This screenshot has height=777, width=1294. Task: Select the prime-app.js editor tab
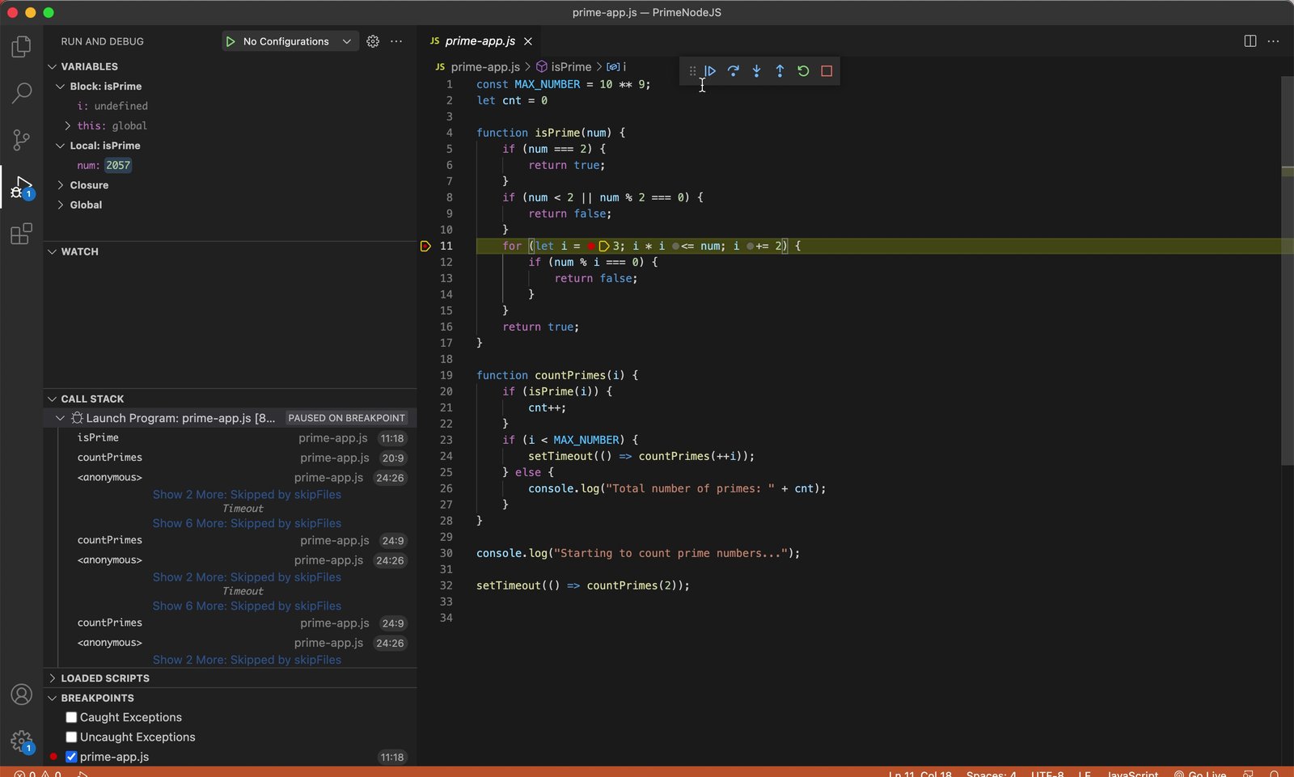pyautogui.click(x=480, y=41)
